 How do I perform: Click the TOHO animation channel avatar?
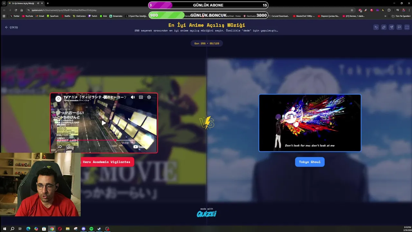click(58, 99)
